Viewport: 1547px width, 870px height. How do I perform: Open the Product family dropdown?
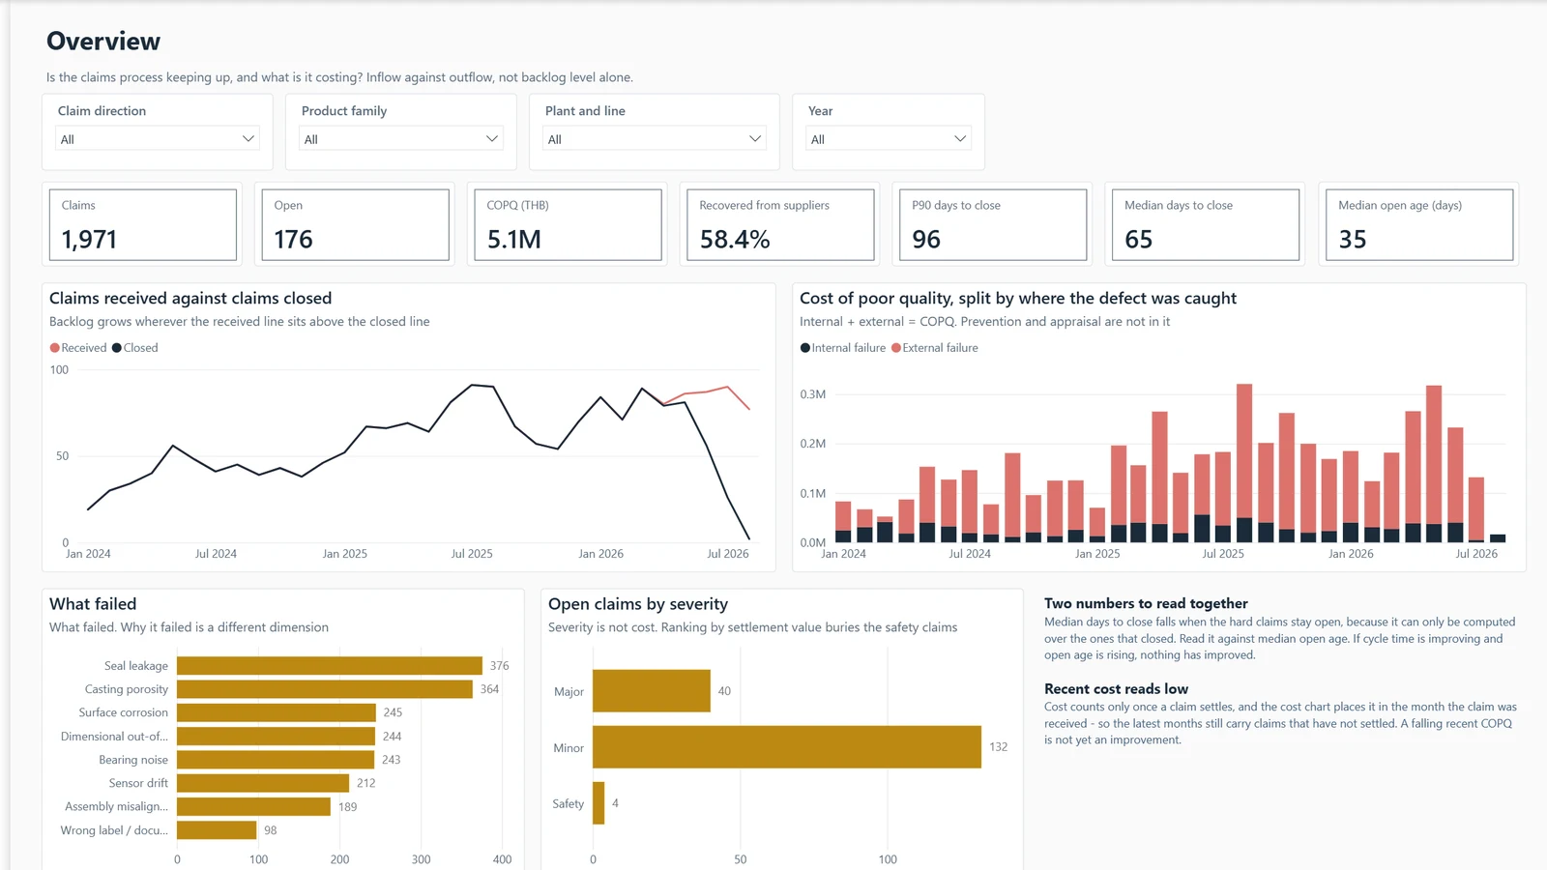401,138
